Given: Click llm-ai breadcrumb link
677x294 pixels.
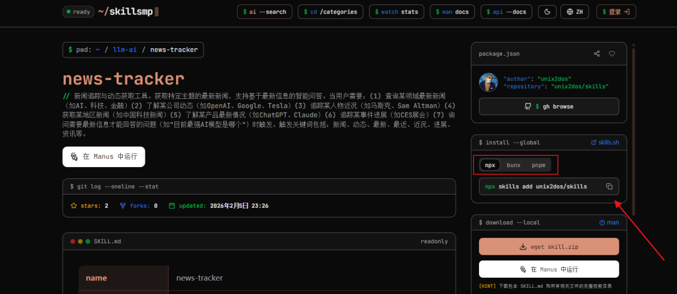Looking at the screenshot, I should point(125,49).
